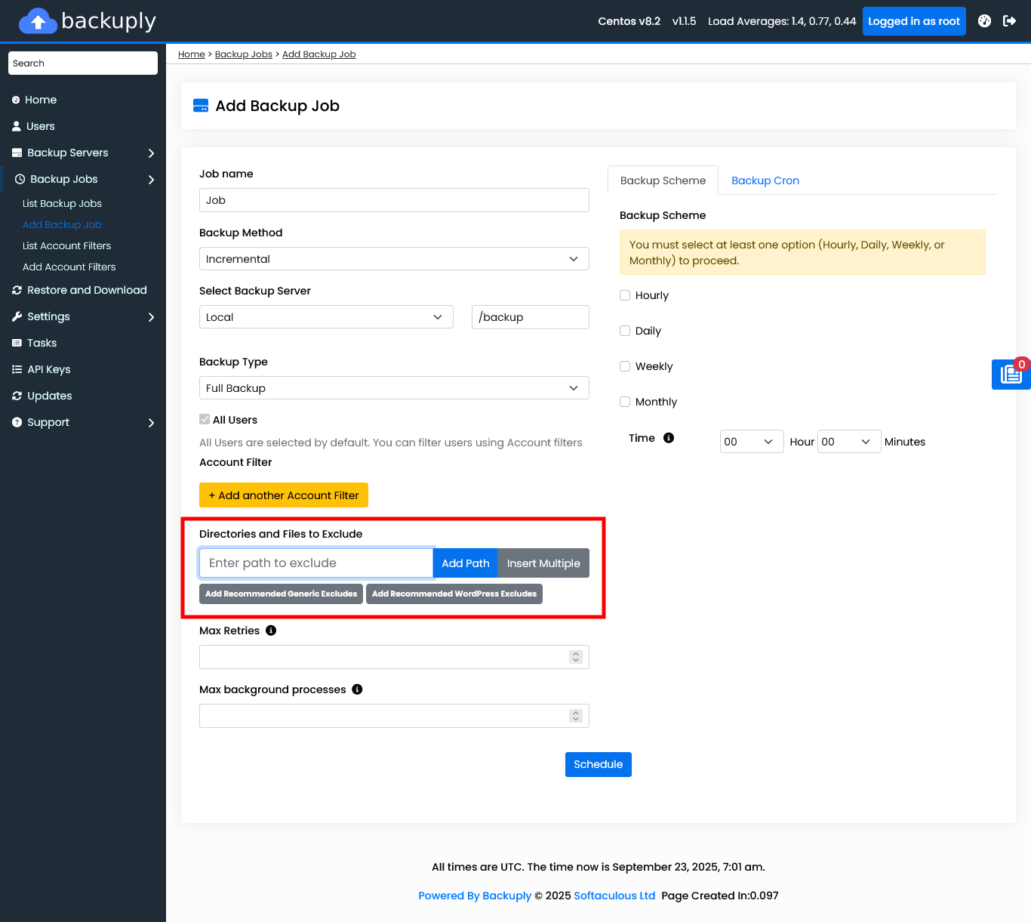Increment the Max Retries stepper

(576, 654)
